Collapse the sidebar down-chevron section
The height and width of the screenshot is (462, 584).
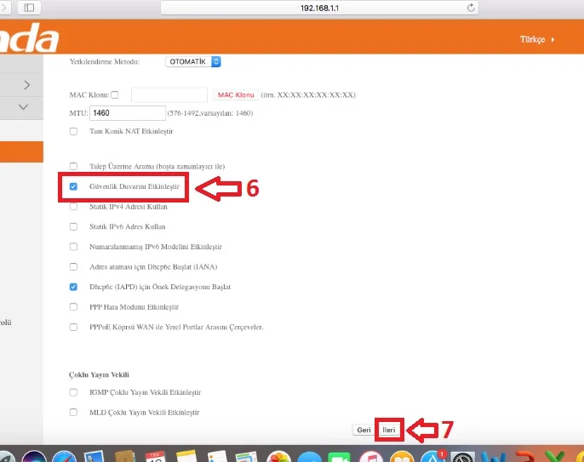point(23,107)
